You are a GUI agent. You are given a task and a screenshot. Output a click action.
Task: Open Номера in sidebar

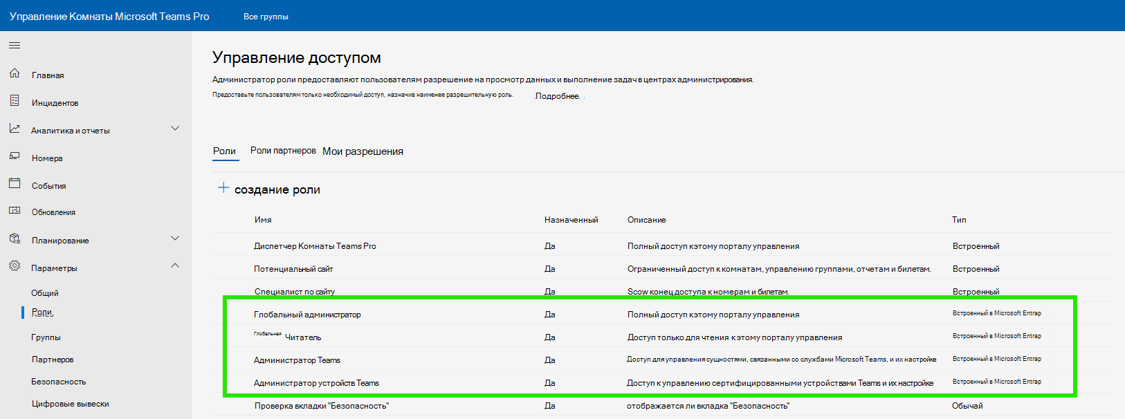(x=47, y=158)
